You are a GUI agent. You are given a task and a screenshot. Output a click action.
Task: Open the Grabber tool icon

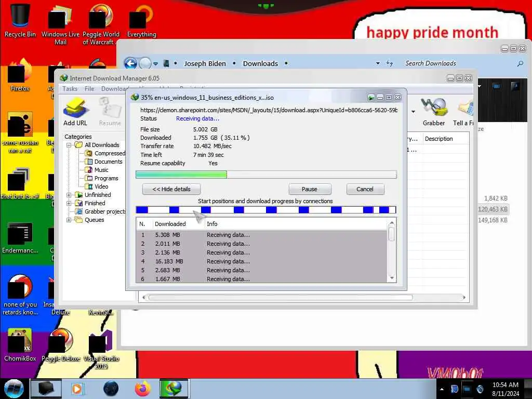click(434, 112)
